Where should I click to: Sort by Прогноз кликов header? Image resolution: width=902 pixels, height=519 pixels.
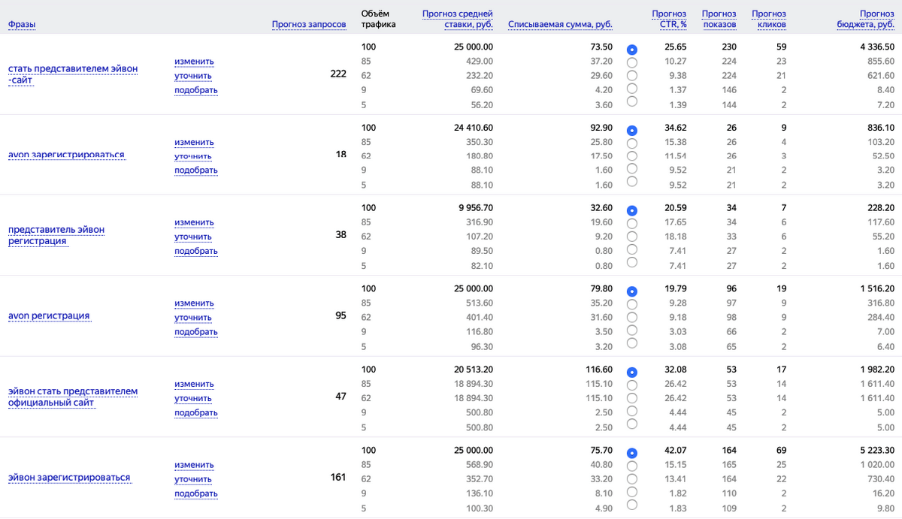(768, 19)
